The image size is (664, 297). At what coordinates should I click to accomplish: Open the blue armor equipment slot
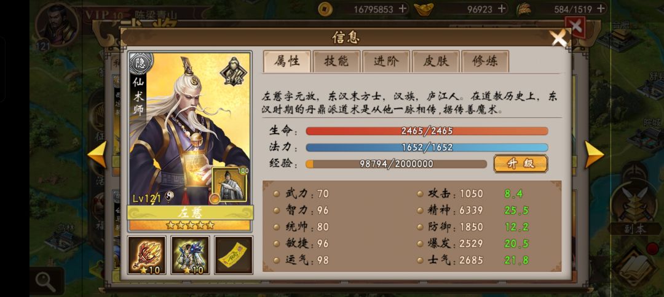190,255
